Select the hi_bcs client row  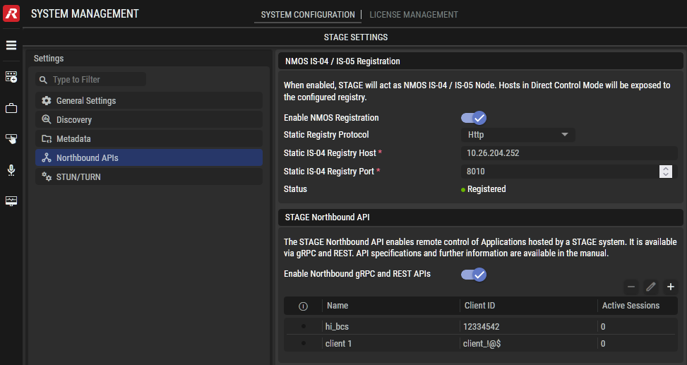click(481, 326)
